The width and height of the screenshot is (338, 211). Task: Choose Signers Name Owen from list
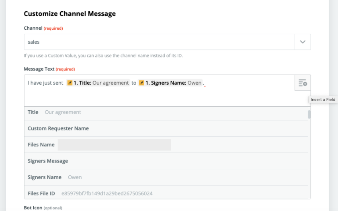[x=166, y=177]
